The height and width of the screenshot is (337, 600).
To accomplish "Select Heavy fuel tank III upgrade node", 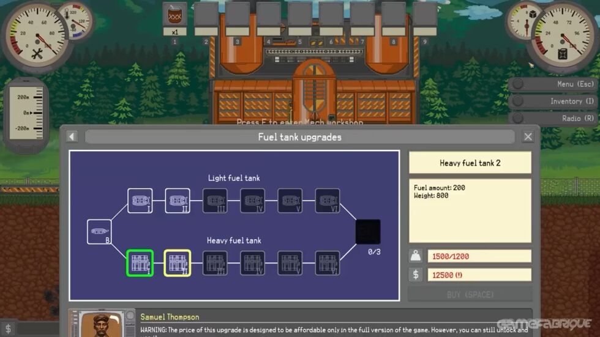I will tap(215, 263).
